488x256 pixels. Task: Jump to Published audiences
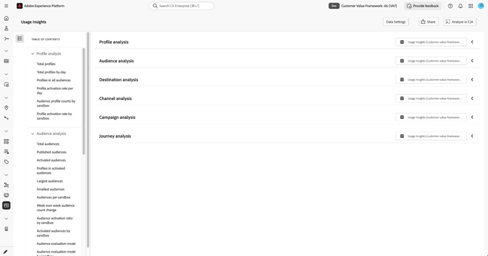pyautogui.click(x=51, y=152)
